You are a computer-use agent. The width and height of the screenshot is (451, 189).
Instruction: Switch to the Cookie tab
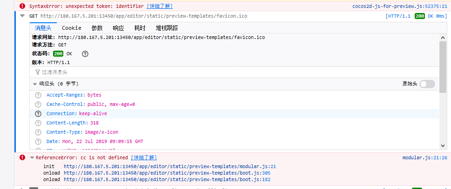click(71, 28)
